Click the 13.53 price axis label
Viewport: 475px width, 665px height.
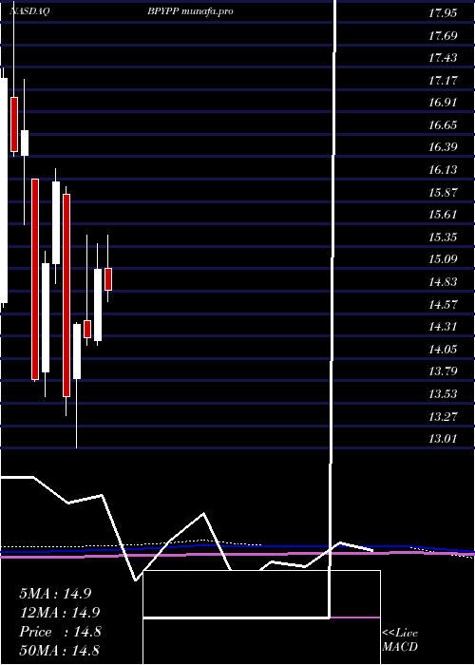(x=443, y=394)
